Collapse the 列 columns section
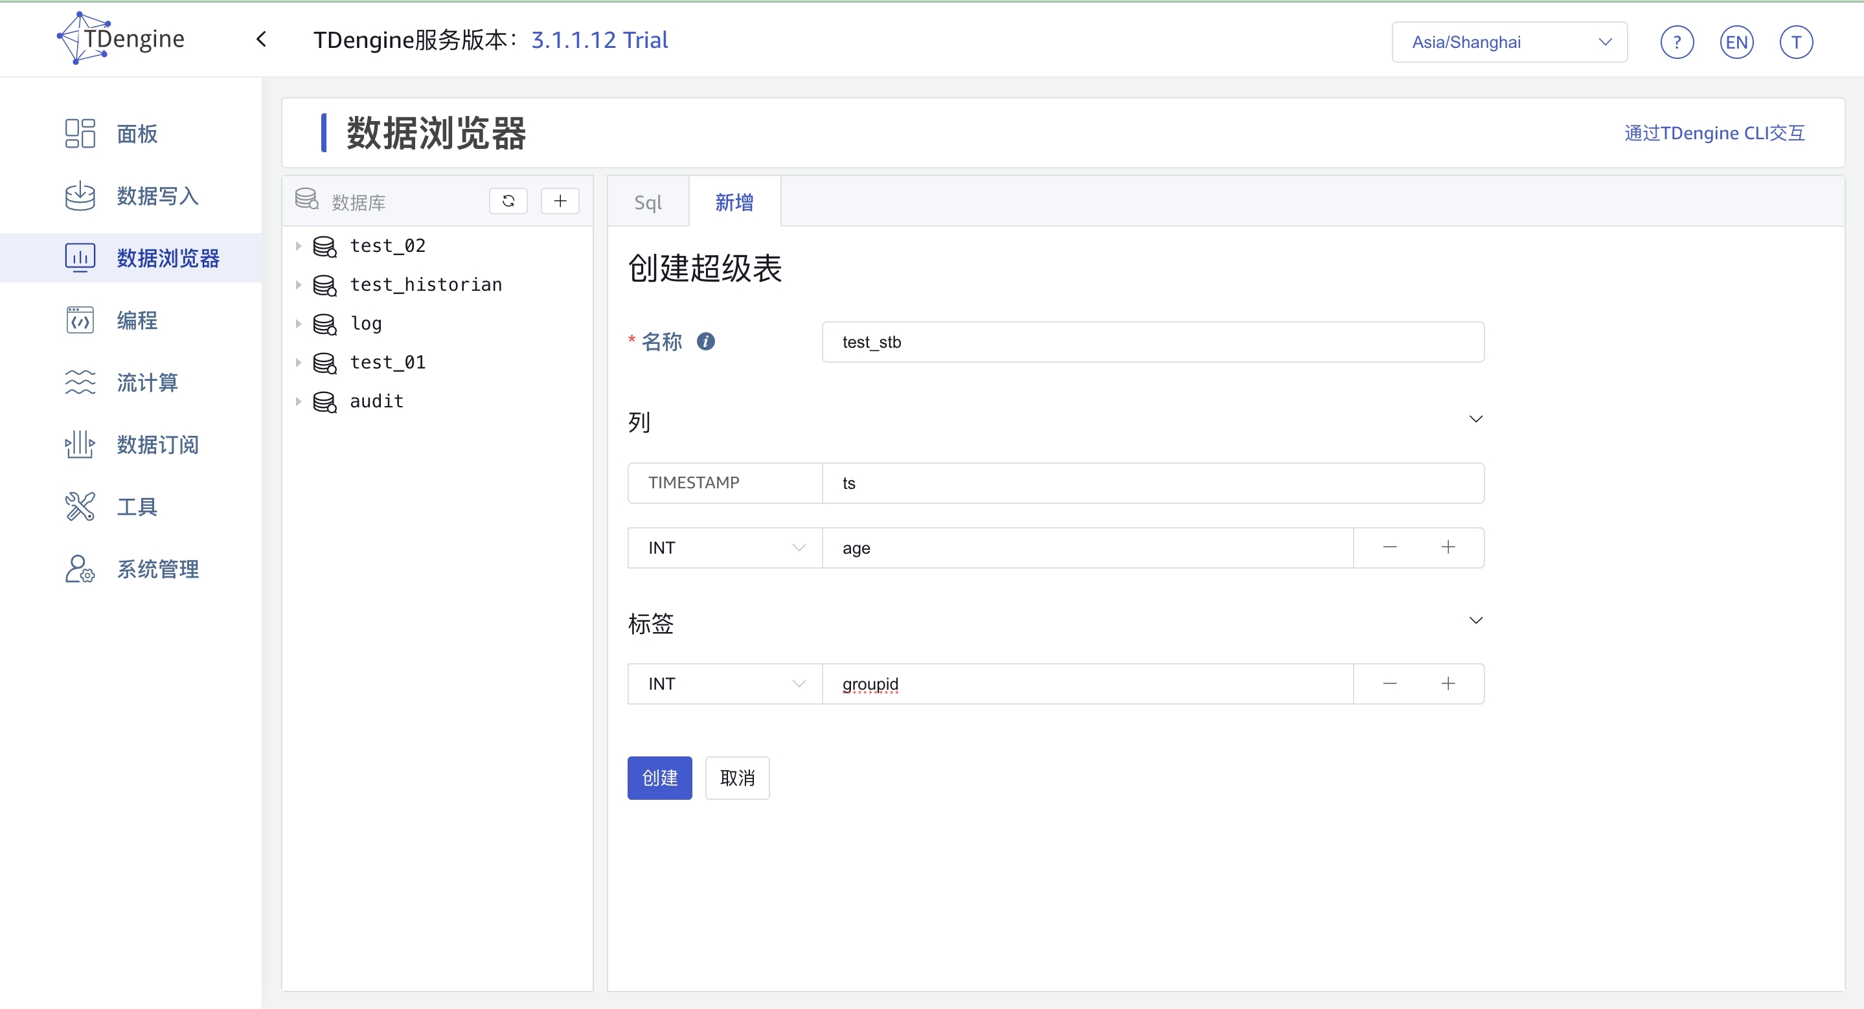 pyautogui.click(x=1476, y=418)
